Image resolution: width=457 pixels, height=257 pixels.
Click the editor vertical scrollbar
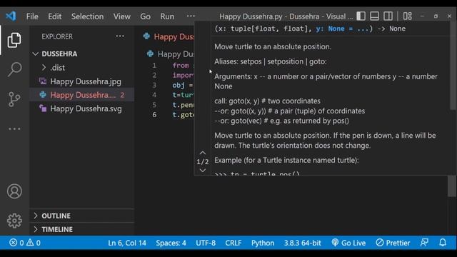tap(452, 186)
